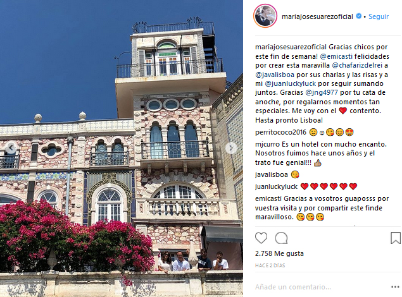402x297 pixels.
Task: Open mariajosesuarezoficial profile picture
Action: 265,16
